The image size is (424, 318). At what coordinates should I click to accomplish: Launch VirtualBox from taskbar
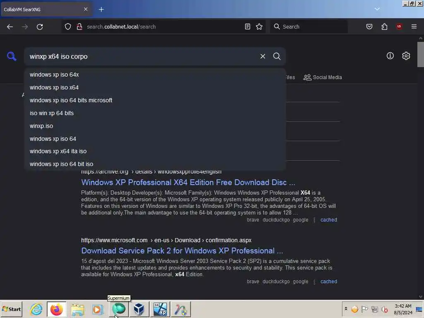(x=139, y=309)
